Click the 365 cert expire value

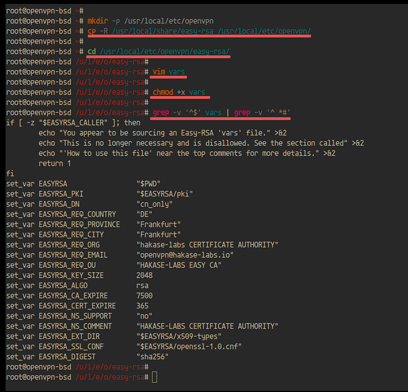142,306
